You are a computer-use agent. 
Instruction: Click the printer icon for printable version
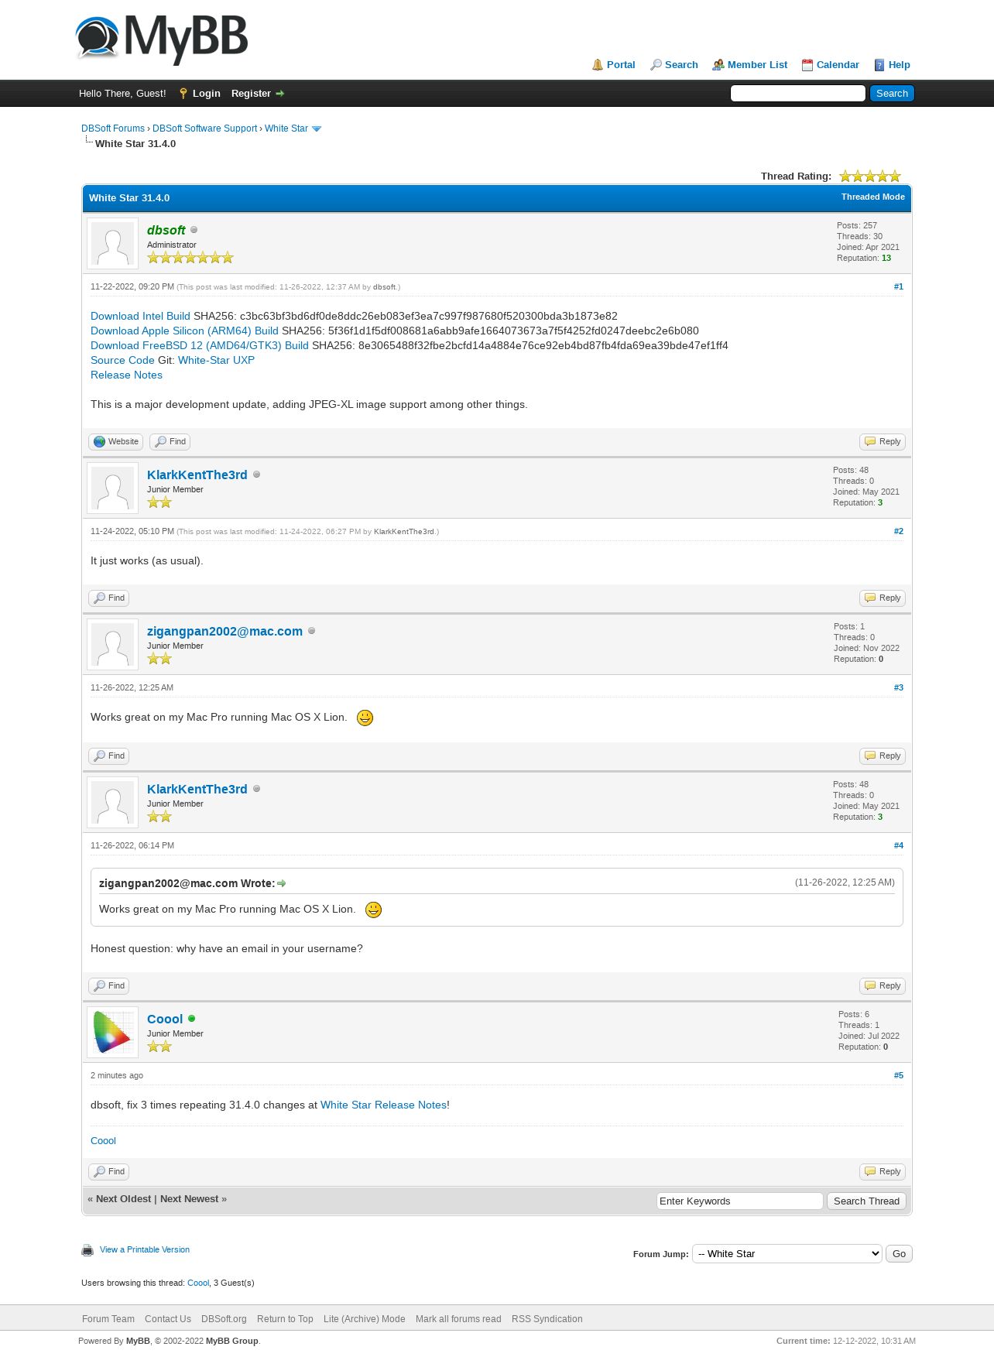click(87, 1250)
